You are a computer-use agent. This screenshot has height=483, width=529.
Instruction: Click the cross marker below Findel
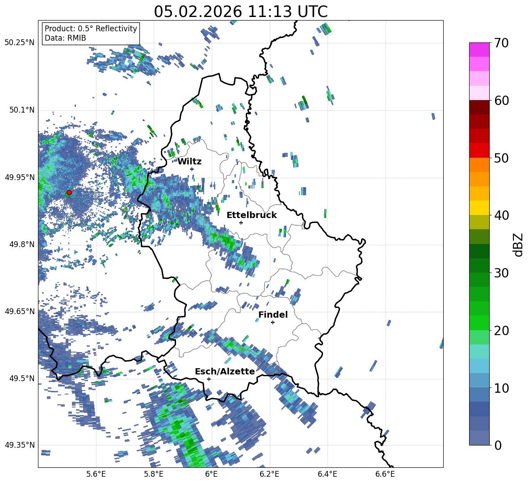click(273, 323)
